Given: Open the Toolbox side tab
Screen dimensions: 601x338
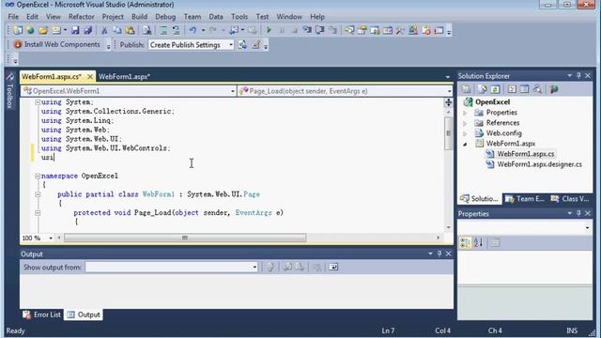Looking at the screenshot, I should coord(10,91).
